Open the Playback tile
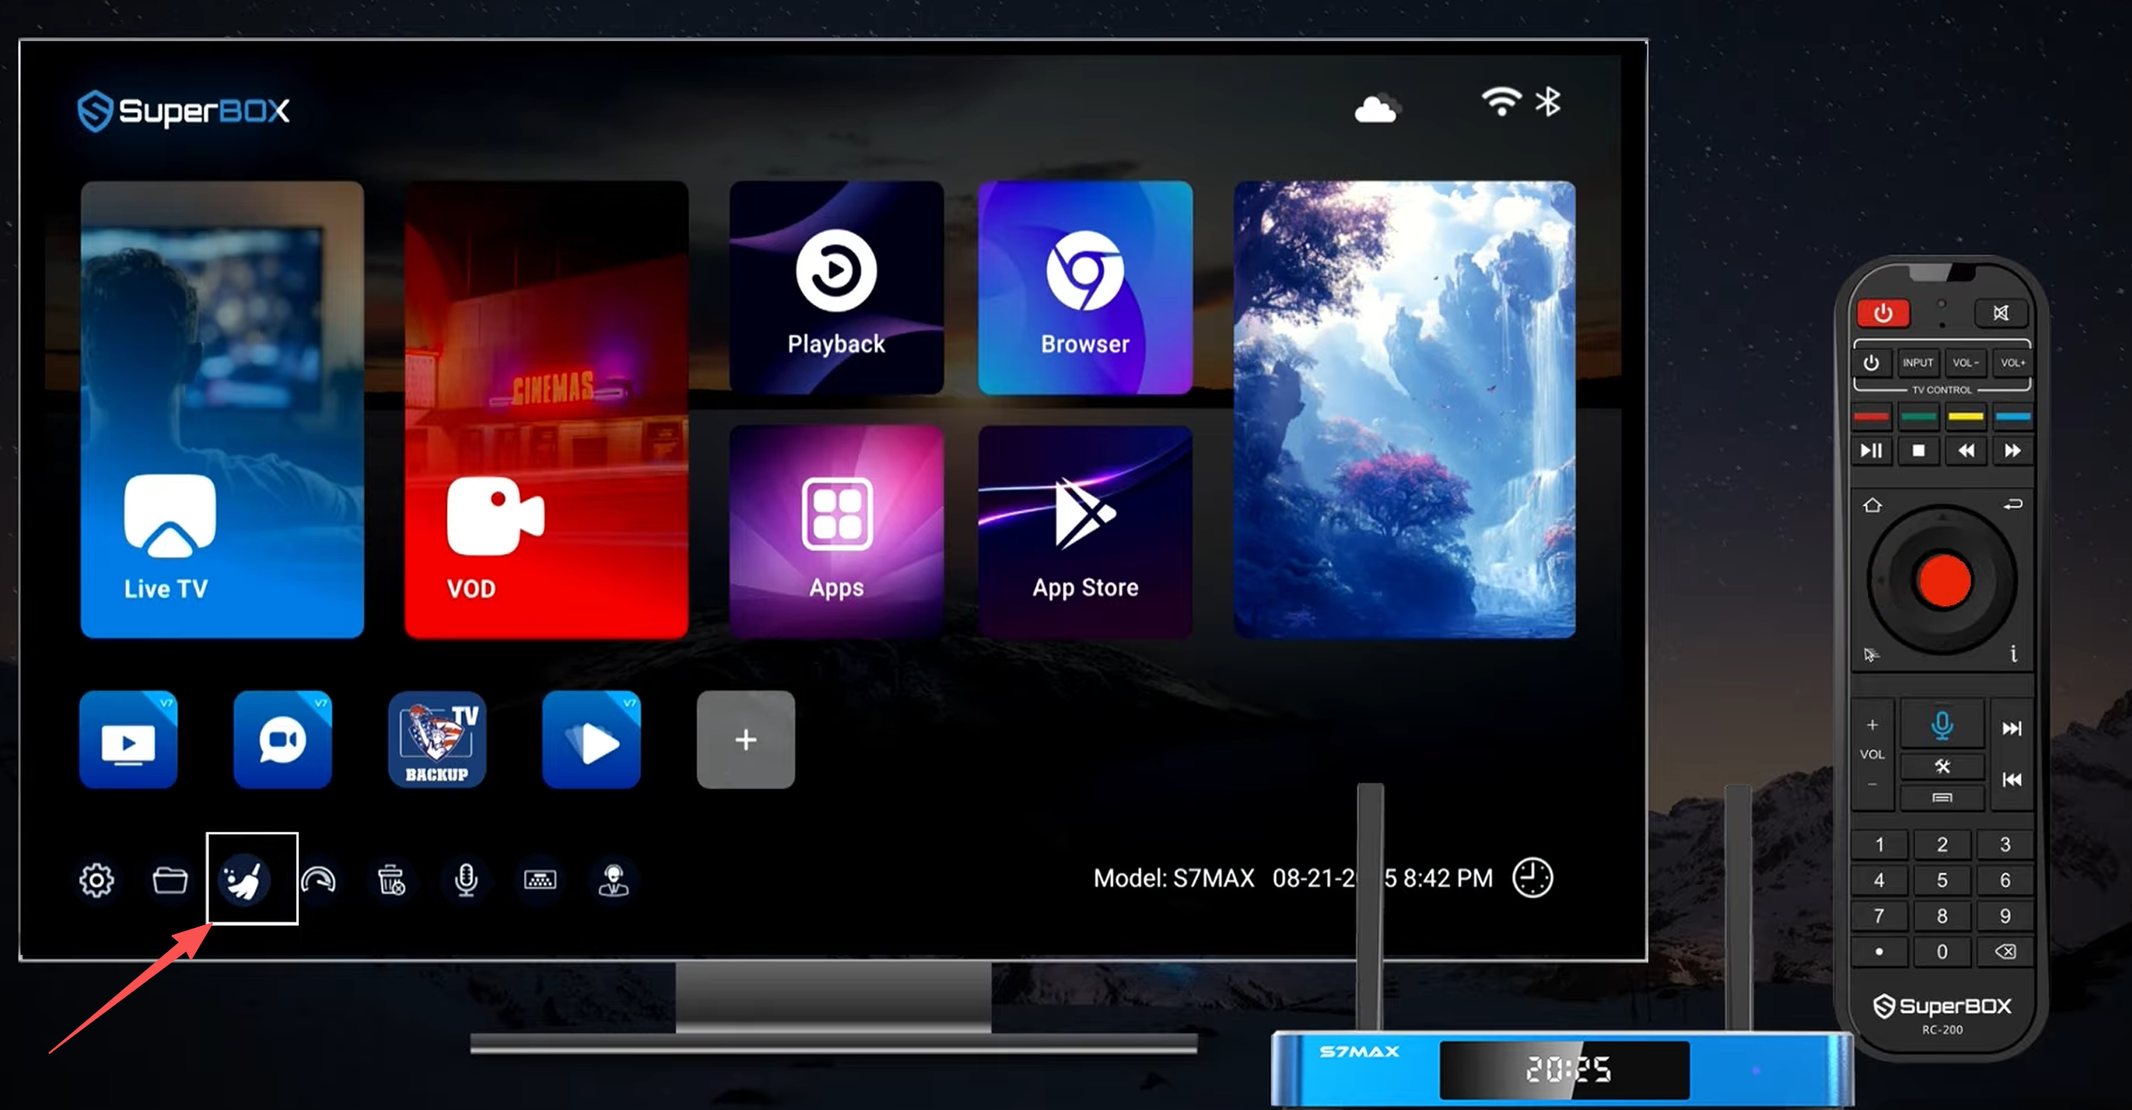 tap(836, 287)
